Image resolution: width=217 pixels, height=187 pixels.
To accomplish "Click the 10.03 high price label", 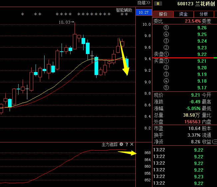I will tap(65, 22).
